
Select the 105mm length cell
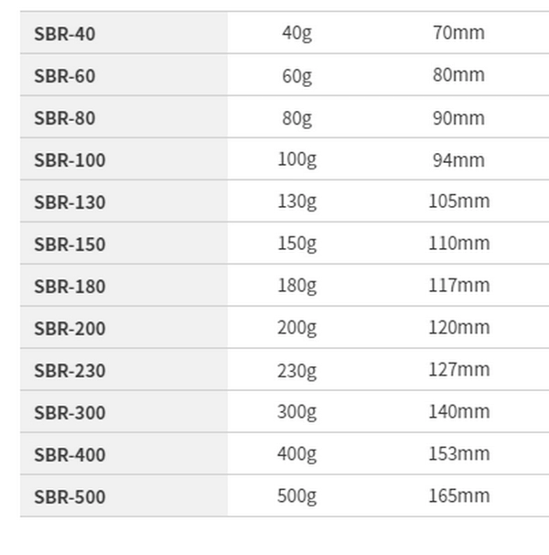click(458, 201)
